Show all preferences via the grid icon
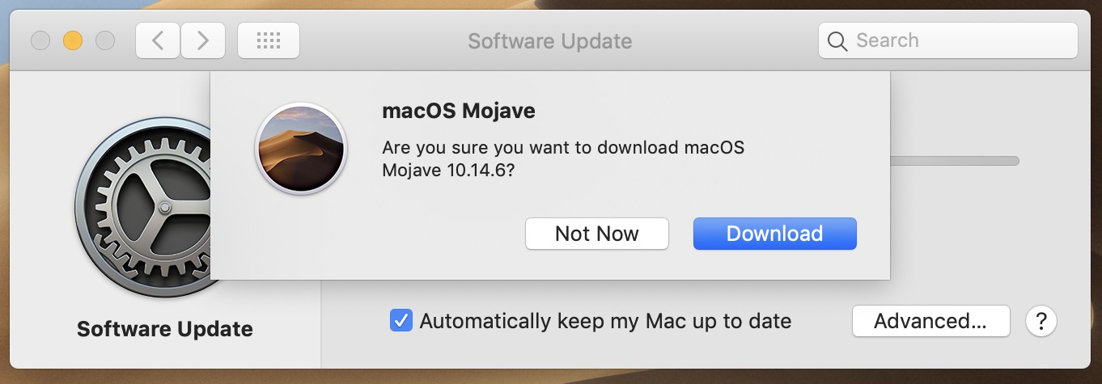1102x384 pixels. (269, 40)
